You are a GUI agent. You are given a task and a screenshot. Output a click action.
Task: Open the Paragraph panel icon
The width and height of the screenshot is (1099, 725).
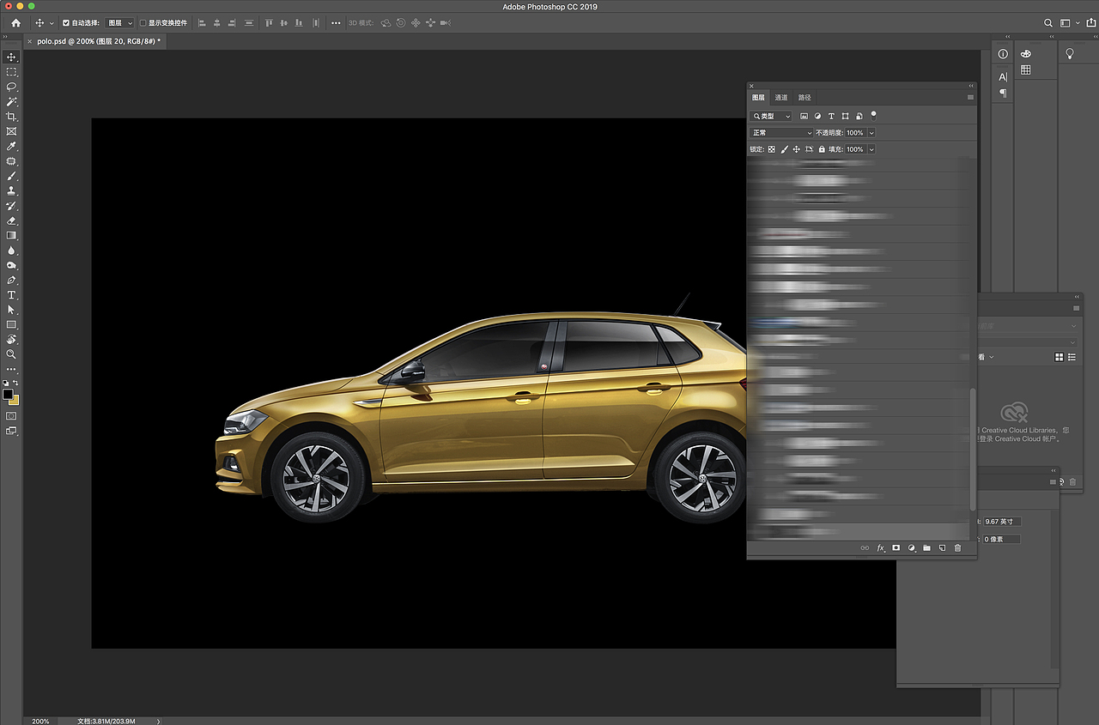point(1003,94)
